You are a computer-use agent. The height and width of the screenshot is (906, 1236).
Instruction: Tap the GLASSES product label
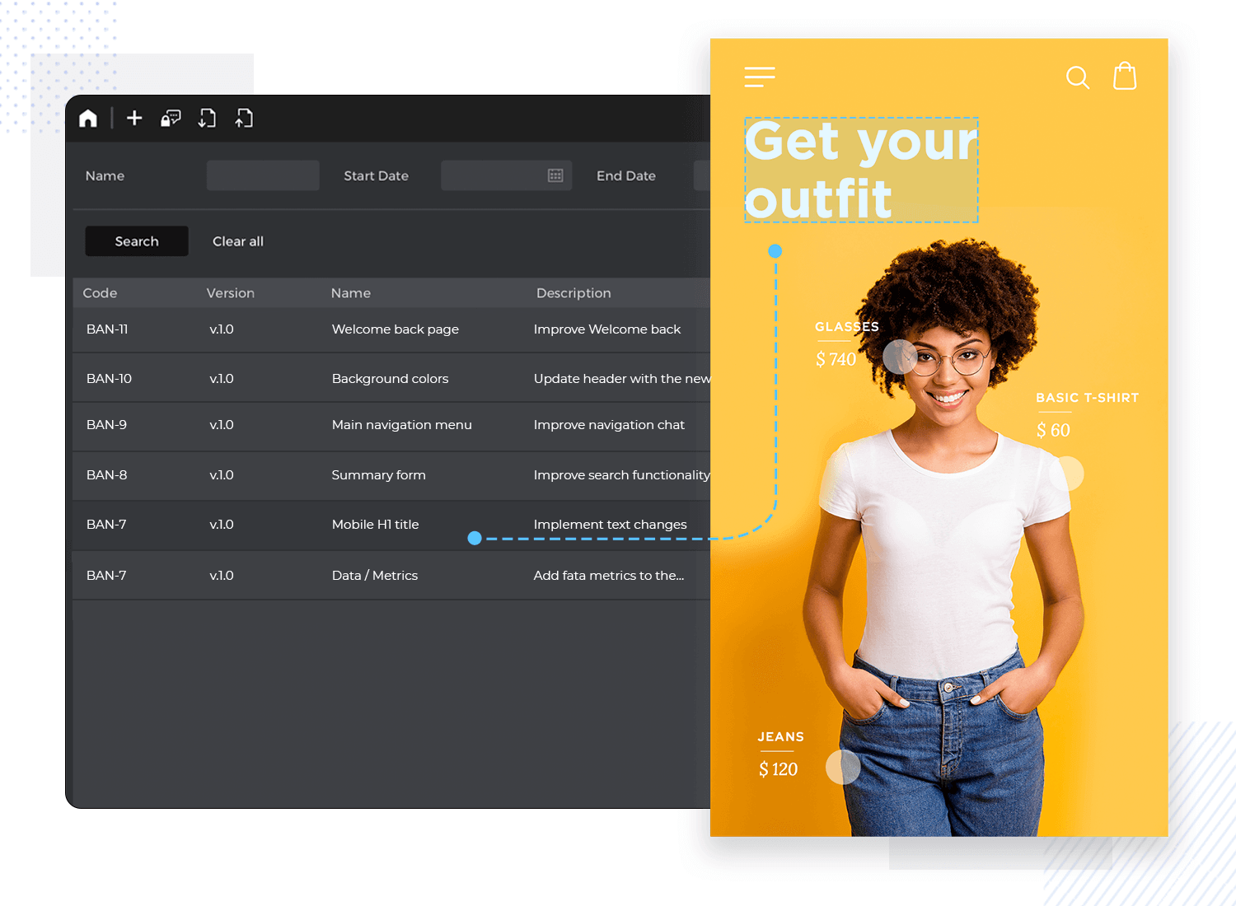pos(847,327)
